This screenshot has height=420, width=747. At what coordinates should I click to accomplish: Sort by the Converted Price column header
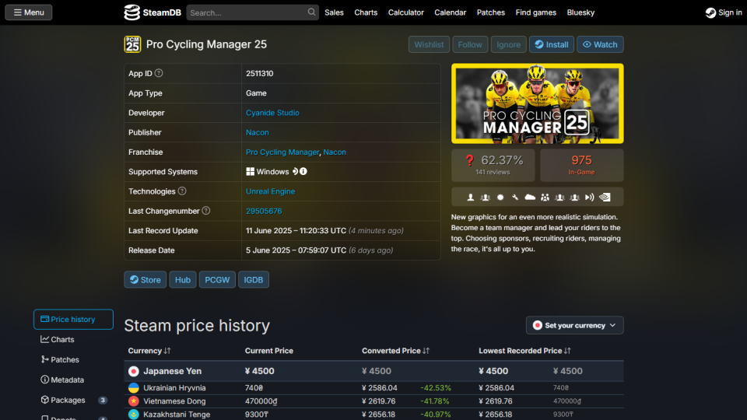[395, 351]
